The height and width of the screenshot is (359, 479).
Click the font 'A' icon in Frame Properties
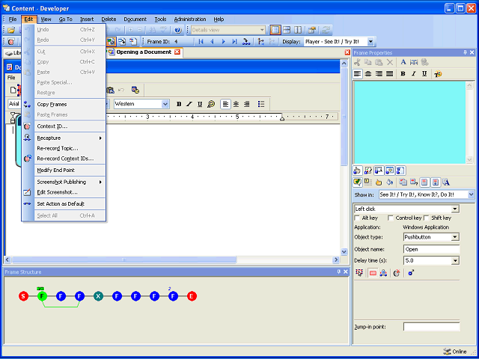pos(403,62)
